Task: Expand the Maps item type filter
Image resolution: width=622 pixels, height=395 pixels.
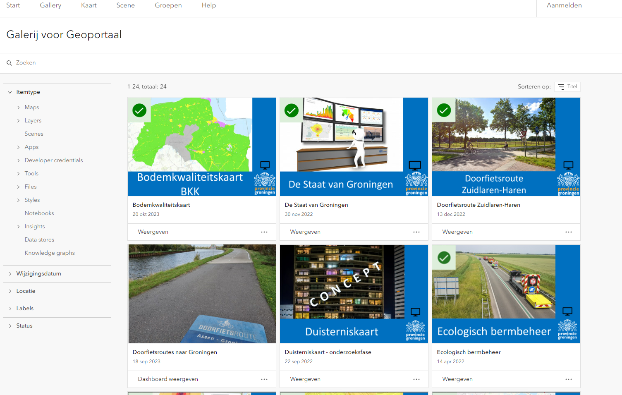Action: pyautogui.click(x=18, y=108)
